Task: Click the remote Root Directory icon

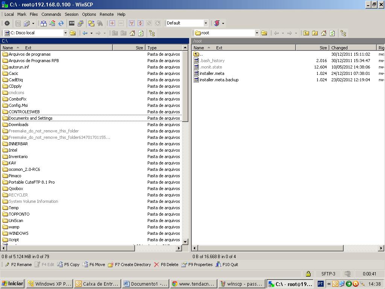Action: 315,33
